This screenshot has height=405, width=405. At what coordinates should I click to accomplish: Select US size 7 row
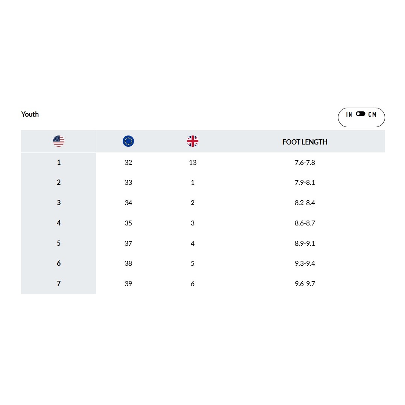click(x=203, y=283)
